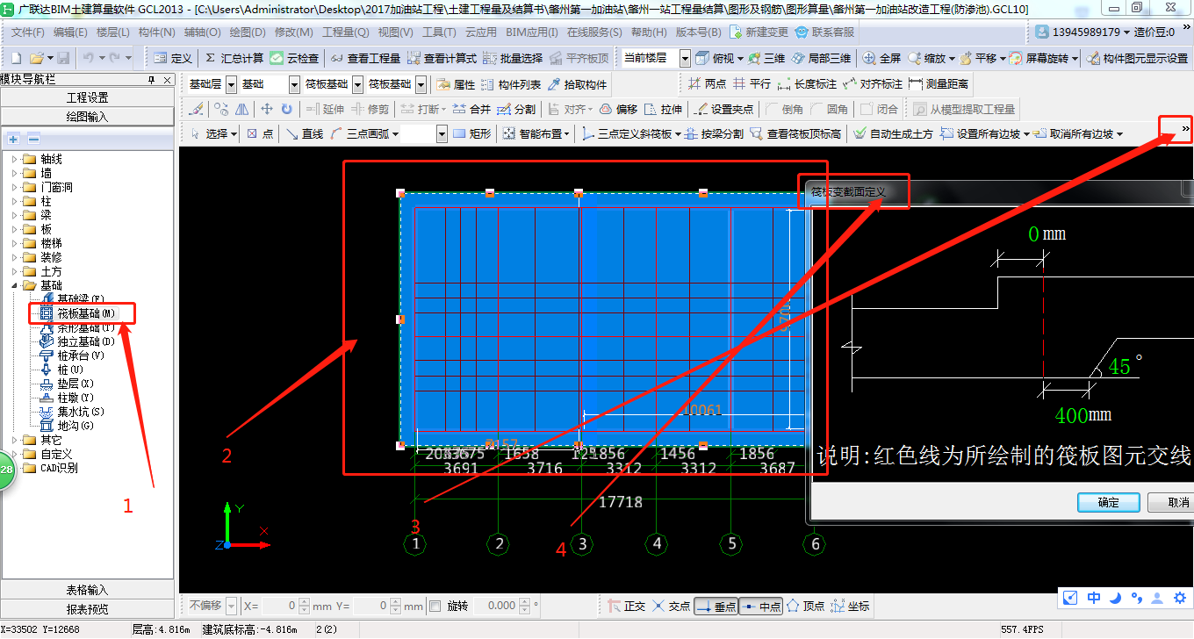The image size is (1194, 639).
Task: Activate 局部三维 partial 3D view
Action: (x=821, y=58)
